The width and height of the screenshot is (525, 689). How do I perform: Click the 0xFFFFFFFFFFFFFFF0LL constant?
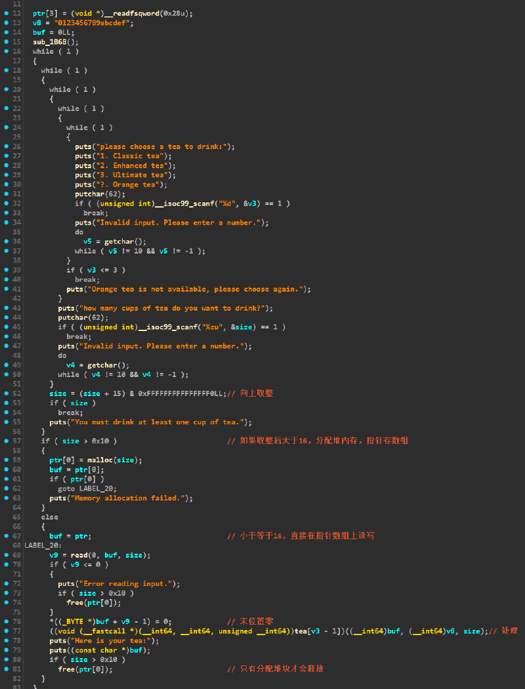(x=182, y=393)
